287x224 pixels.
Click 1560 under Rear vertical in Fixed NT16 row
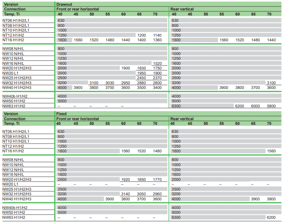271,151
